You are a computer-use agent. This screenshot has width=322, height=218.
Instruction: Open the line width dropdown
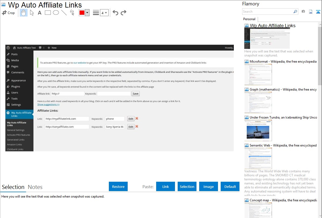pos(104,13)
